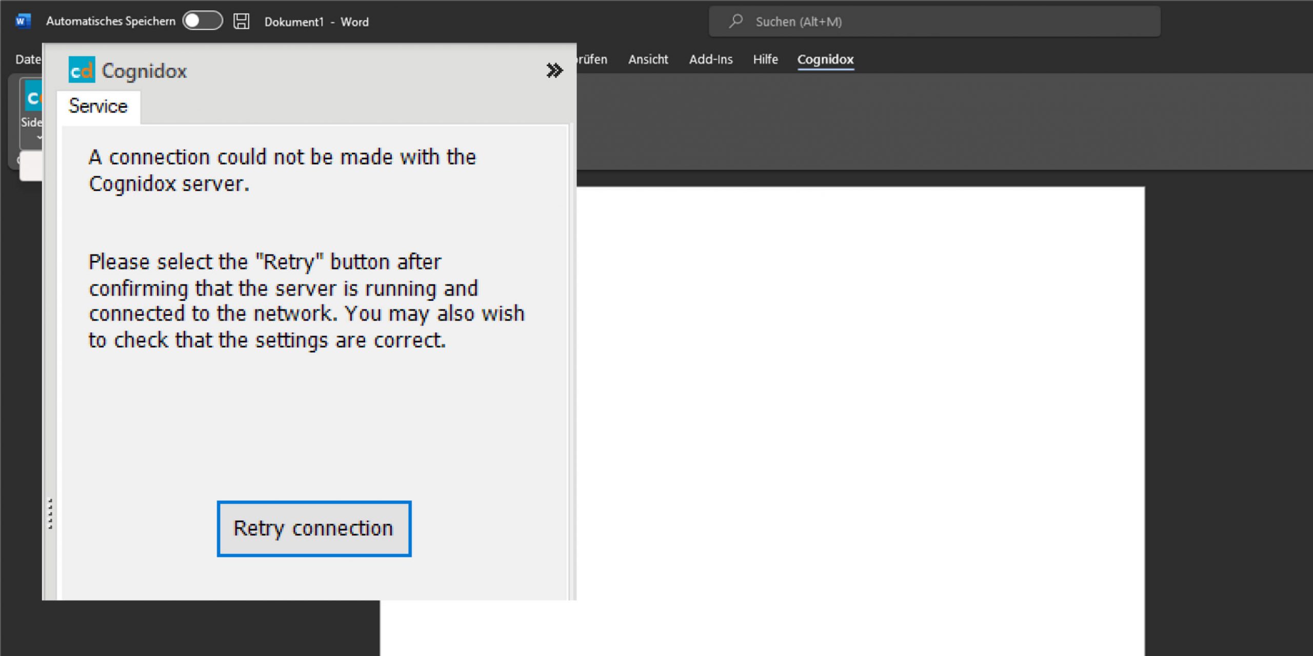Switch to the Hilfe tab
This screenshot has height=656, width=1313.
pyautogui.click(x=765, y=59)
